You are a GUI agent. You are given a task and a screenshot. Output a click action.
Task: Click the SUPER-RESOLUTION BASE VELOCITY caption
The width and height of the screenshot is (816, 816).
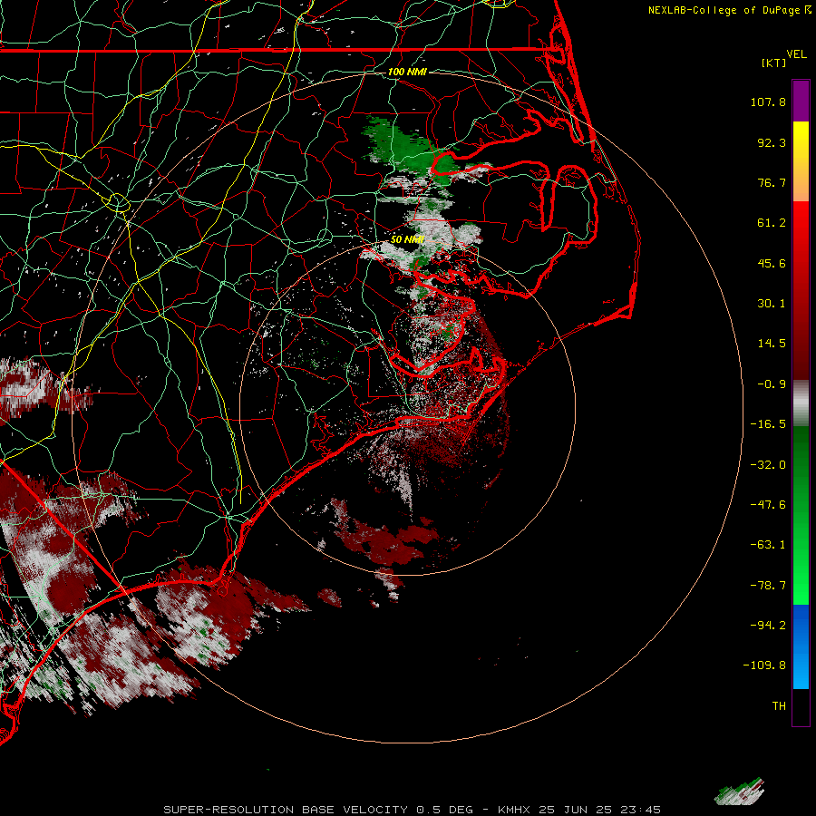coord(413,810)
